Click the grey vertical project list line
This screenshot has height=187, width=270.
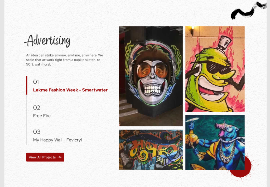tap(26, 120)
